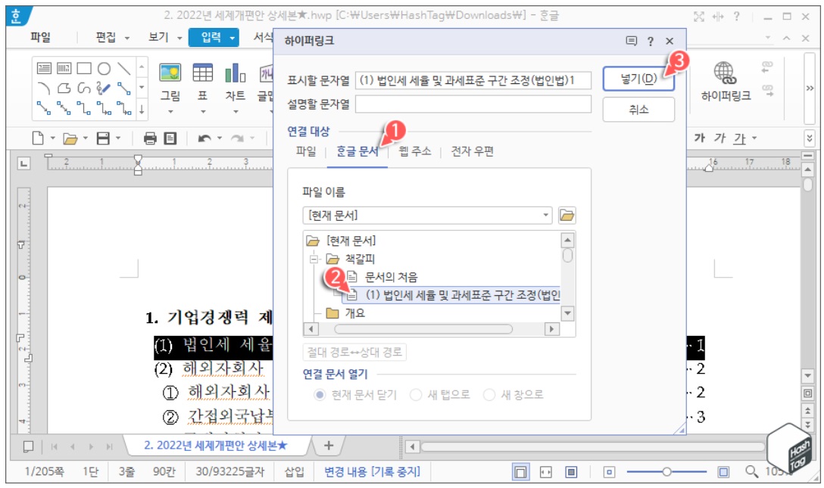Select 새 창으로 radio option
The width and height of the screenshot is (824, 488).
[489, 395]
